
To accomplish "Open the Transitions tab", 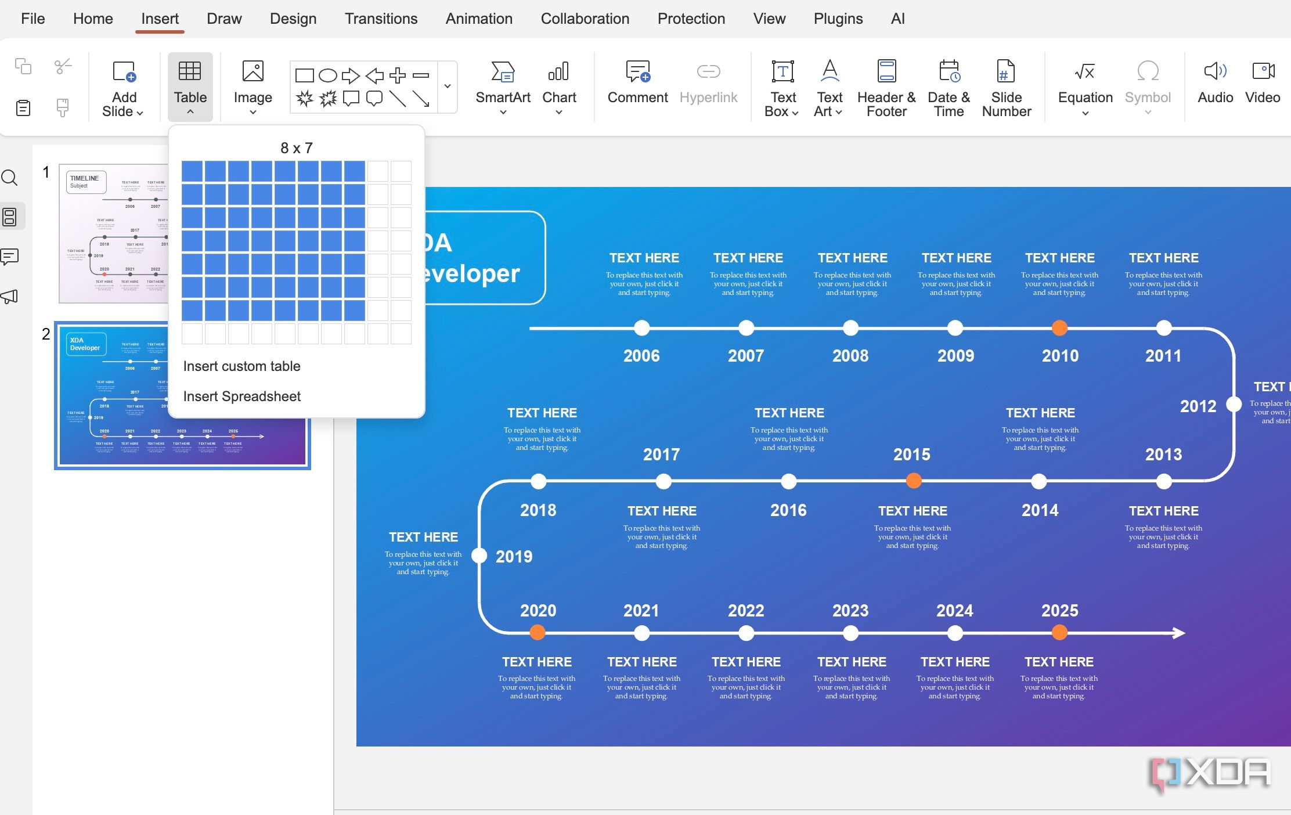I will pyautogui.click(x=381, y=19).
